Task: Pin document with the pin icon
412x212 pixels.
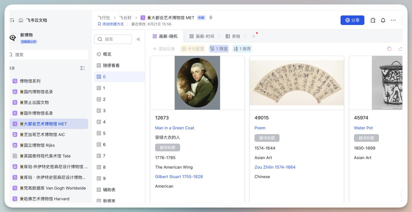Action: [211, 17]
